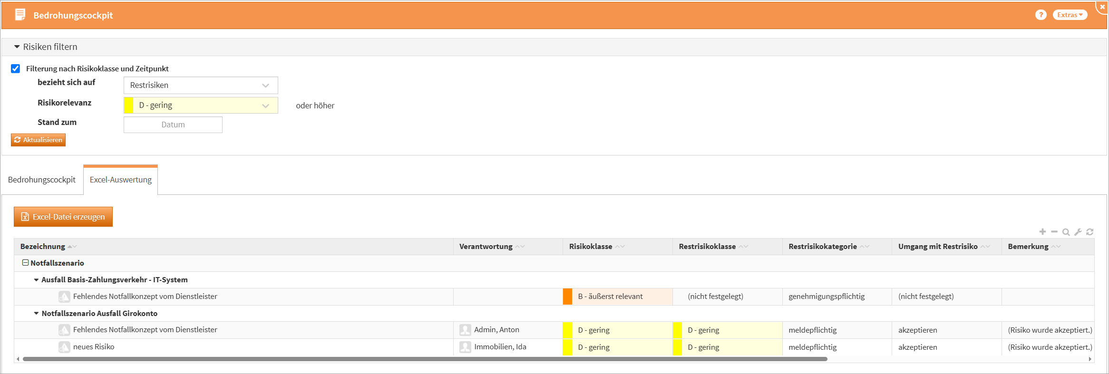Collapse 'Ausfall Basis-Zahlungsverkehr - IT-System' node

(x=36, y=280)
